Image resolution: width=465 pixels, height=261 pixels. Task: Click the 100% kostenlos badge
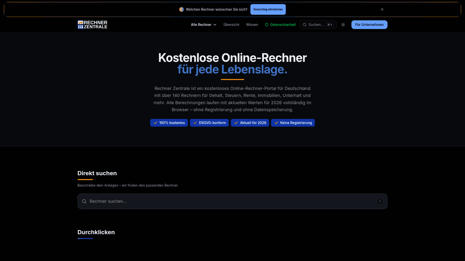pos(169,123)
